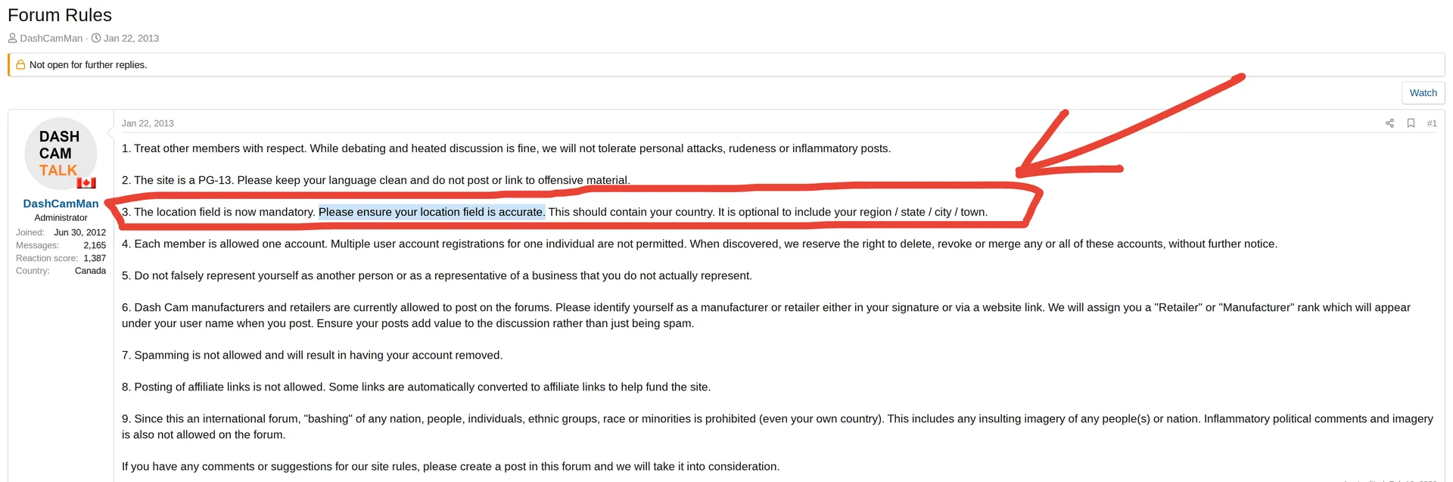Click the highlighted location field sentence
This screenshot has height=482, width=1453.
431,212
